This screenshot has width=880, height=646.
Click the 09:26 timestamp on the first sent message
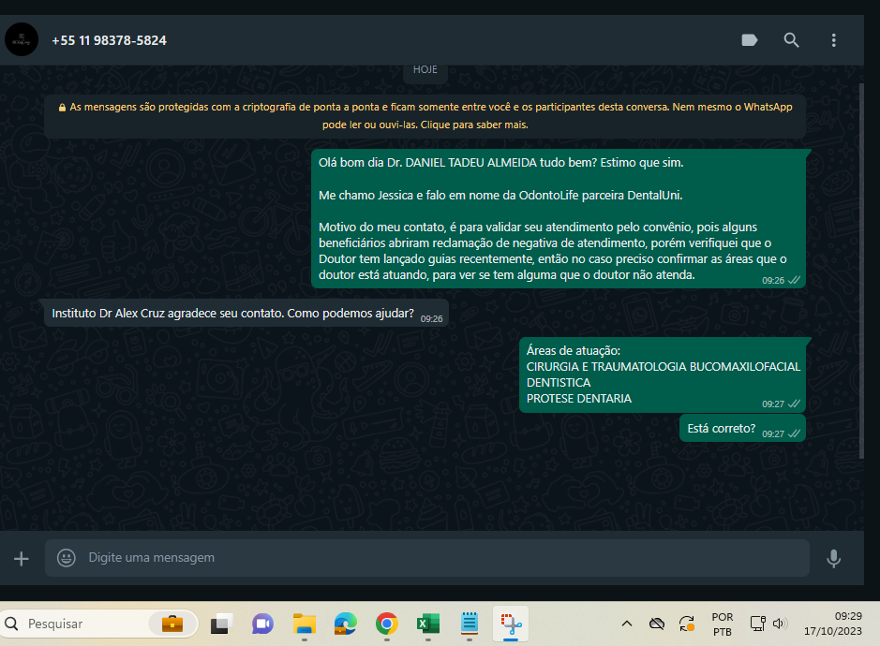pyautogui.click(x=773, y=280)
